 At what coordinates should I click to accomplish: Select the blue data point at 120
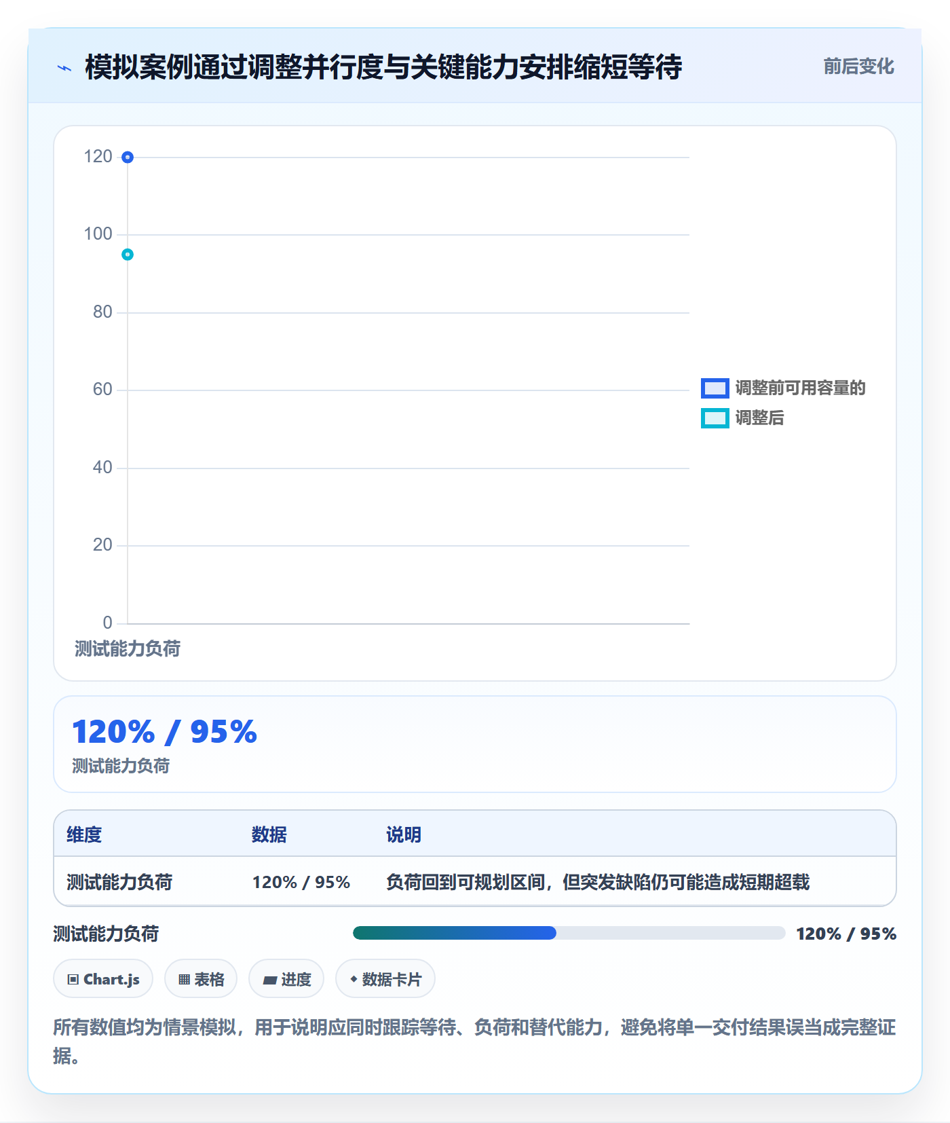click(128, 158)
